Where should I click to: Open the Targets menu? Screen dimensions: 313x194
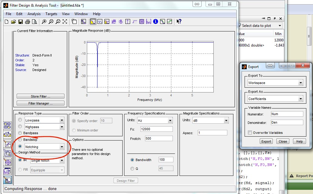coord(51,14)
